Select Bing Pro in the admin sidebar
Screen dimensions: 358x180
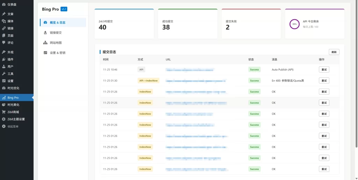point(13,98)
